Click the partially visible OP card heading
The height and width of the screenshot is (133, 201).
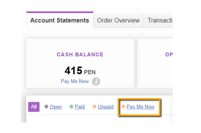[x=169, y=54]
